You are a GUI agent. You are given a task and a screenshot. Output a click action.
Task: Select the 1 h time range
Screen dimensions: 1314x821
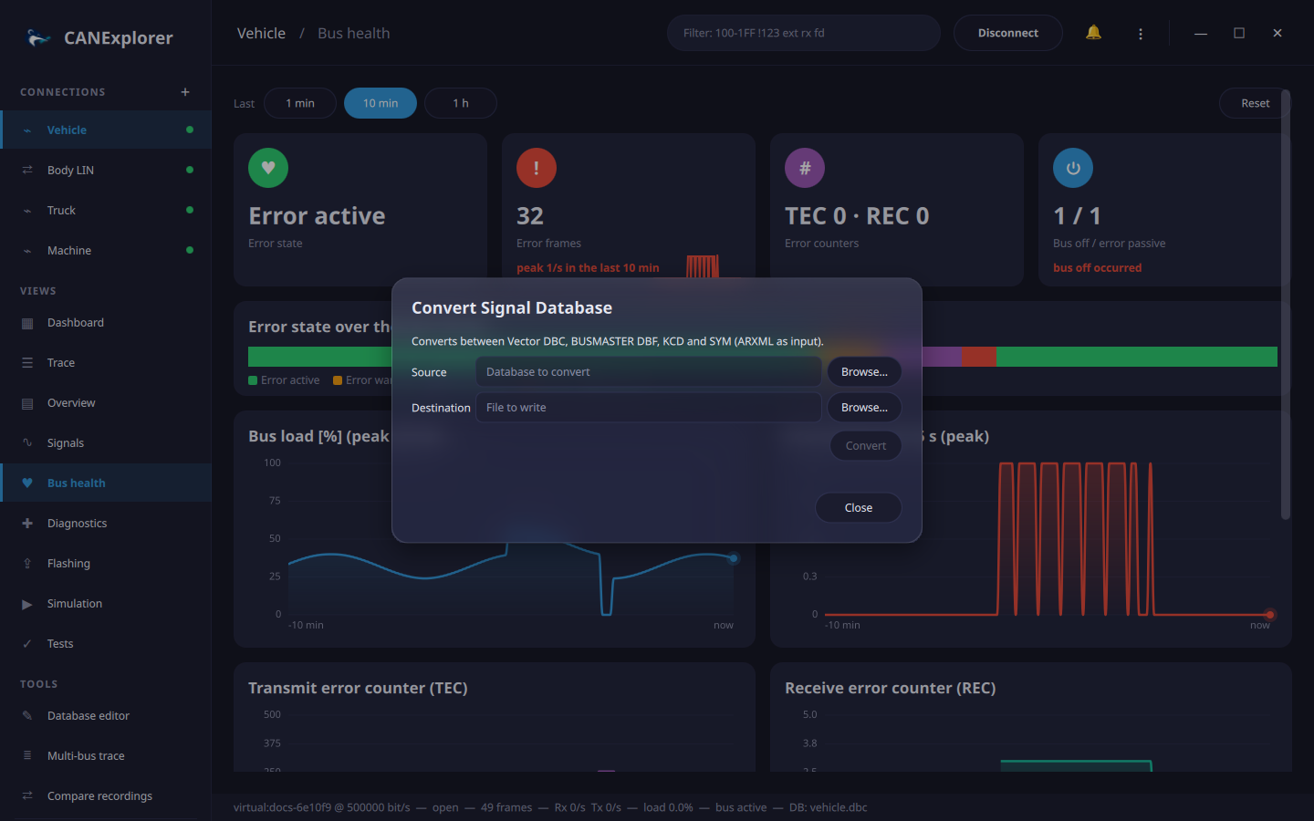point(461,103)
